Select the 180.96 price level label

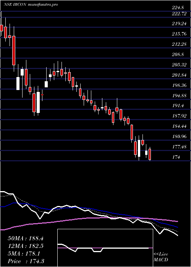[x=179, y=137]
